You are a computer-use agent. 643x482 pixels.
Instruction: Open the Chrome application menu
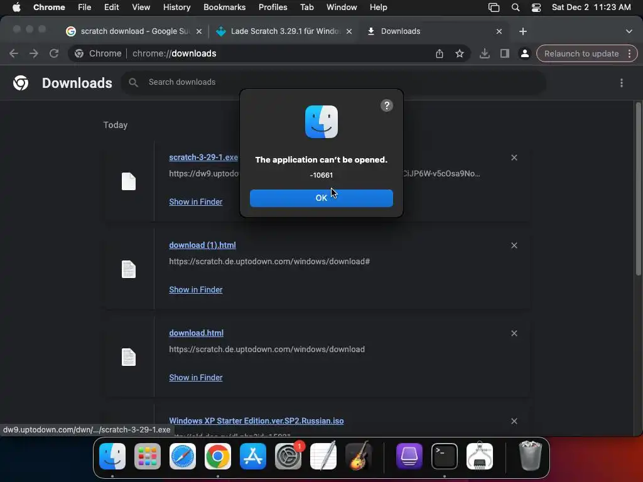(49, 8)
